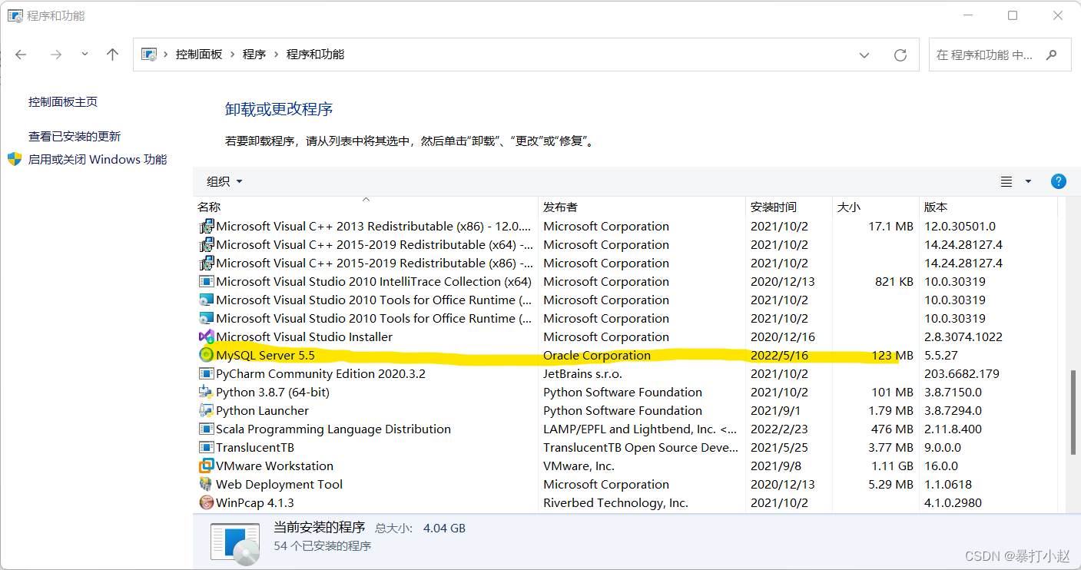Viewport: 1081px width, 570px height.
Task: Click the search box for 程序和功能
Action: pos(1000,55)
